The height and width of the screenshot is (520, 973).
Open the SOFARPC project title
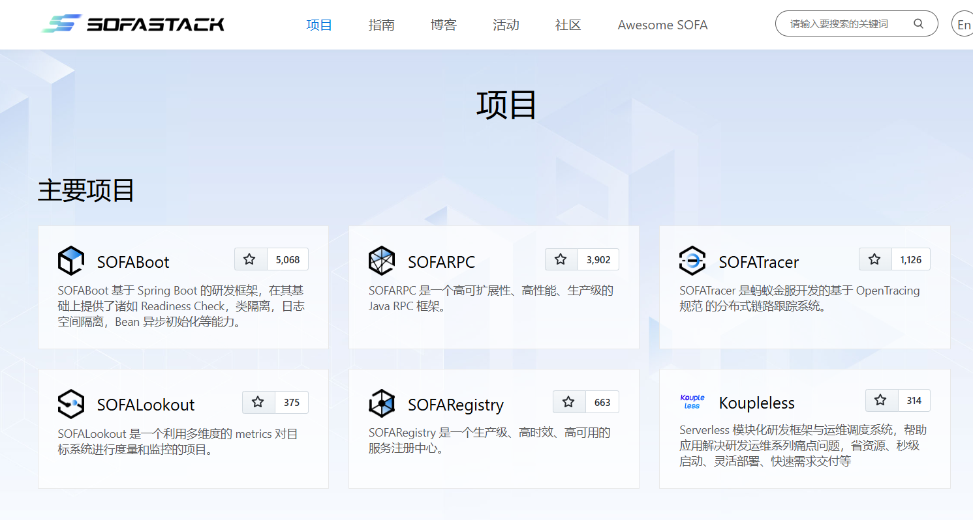tap(442, 262)
